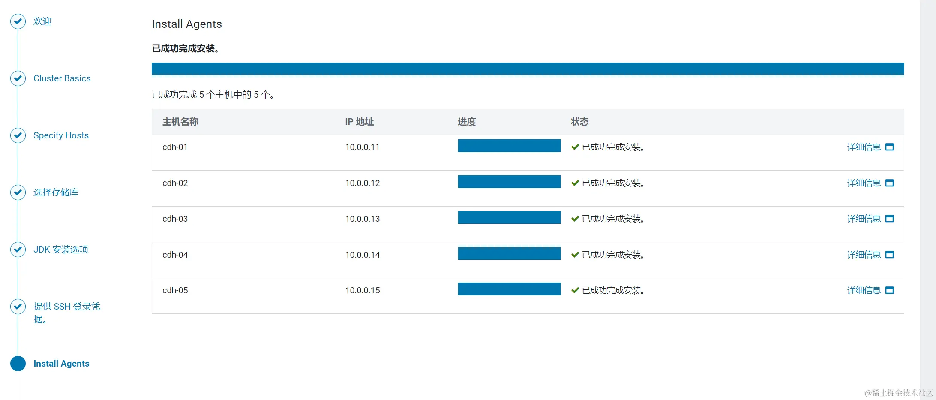
Task: Click green success check for cdh-02
Action: tap(575, 183)
